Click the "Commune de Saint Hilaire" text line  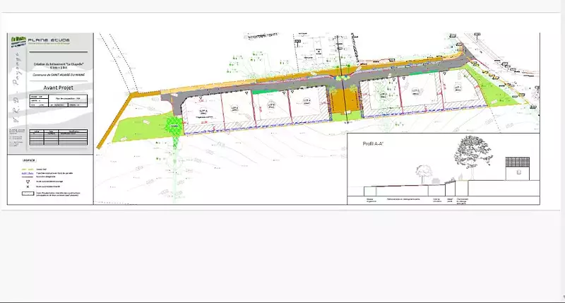click(59, 75)
